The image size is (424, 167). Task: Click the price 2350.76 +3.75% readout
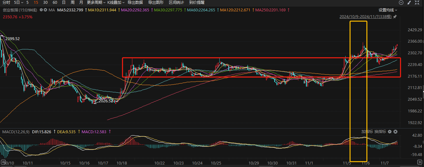point(17,17)
